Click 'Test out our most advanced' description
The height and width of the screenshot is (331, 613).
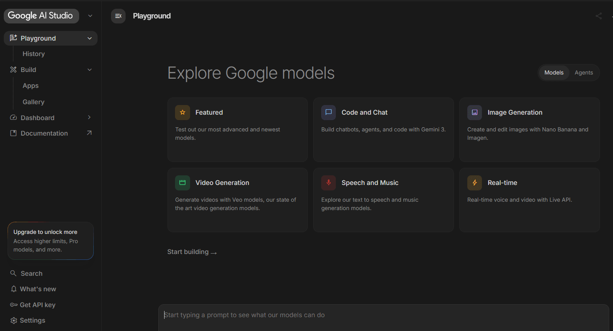tap(228, 133)
